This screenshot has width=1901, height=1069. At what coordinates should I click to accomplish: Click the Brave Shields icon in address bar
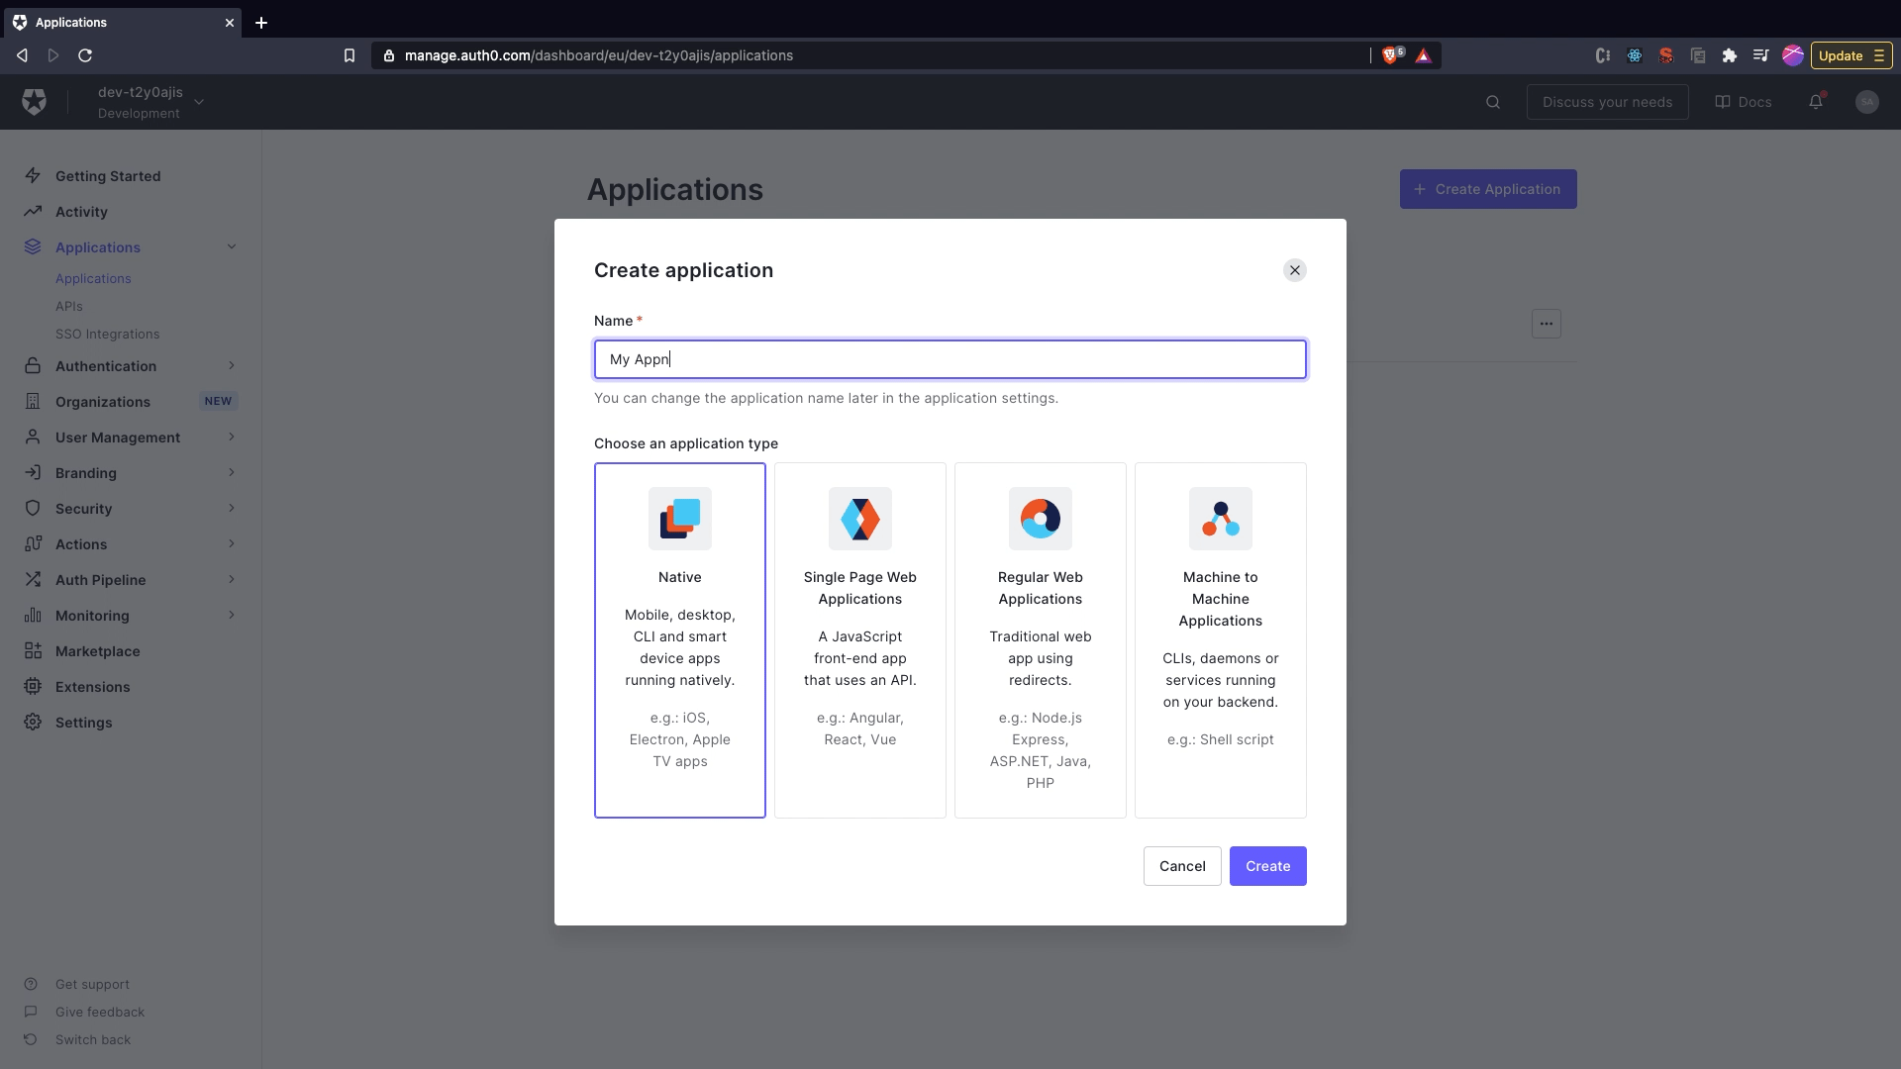pos(1391,55)
